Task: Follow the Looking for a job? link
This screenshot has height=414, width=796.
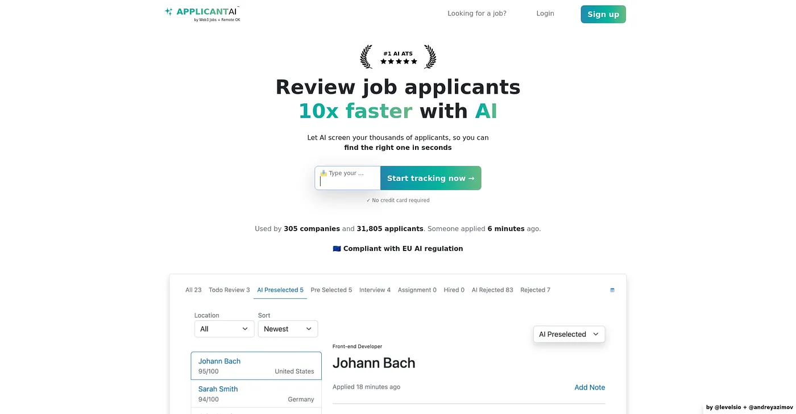Action: pos(477,14)
